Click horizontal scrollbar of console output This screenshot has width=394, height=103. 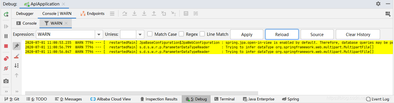[142, 93]
